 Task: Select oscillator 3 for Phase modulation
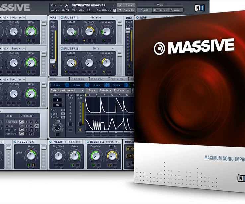[x=37, y=126]
